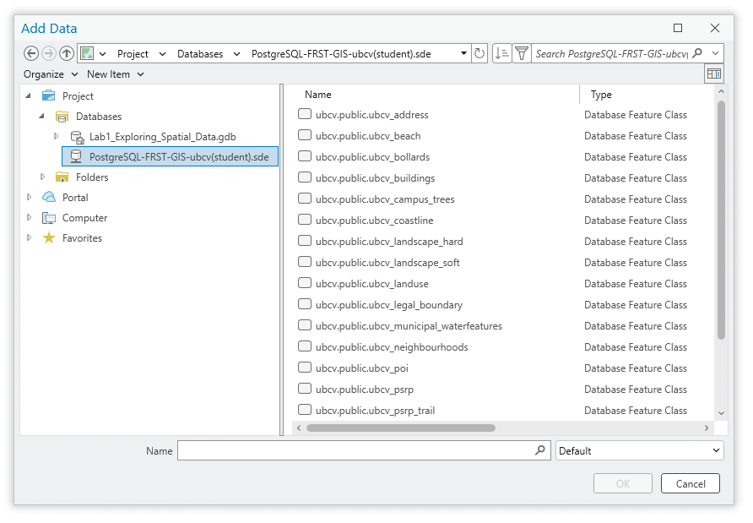Click the Search PostgreSQL search box
This screenshot has width=753, height=523.
611,53
